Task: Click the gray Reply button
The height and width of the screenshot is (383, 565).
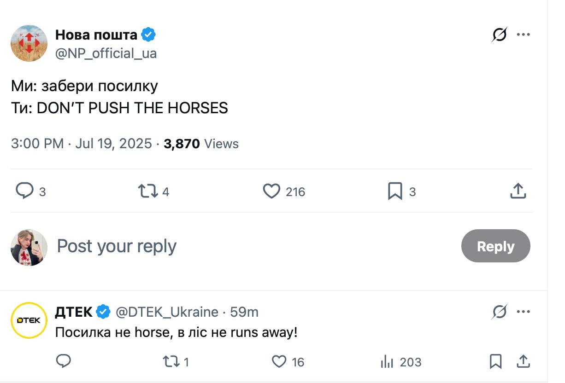Action: point(495,246)
